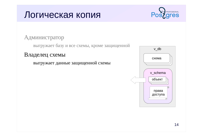Click the slide number 14
Image resolution: width=203 pixels, height=136 pixels.
(x=176, y=125)
